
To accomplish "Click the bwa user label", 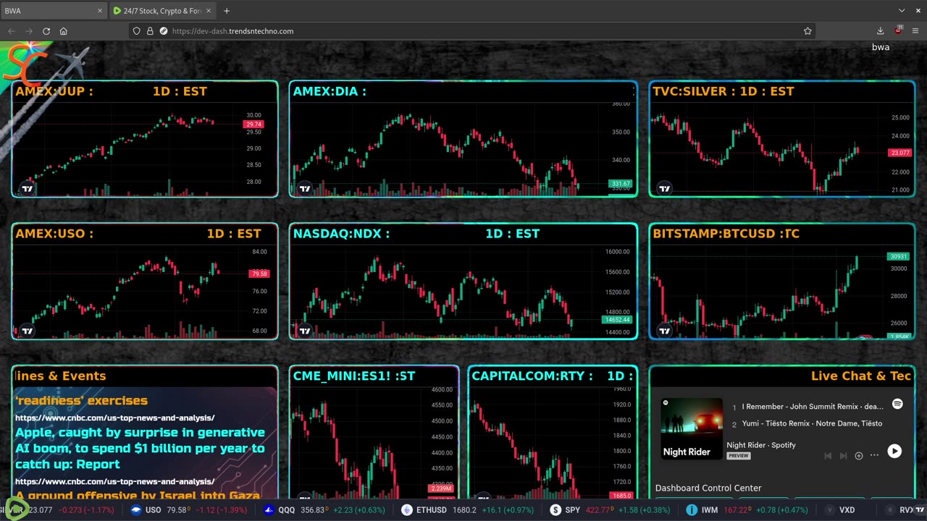I will coord(881,47).
